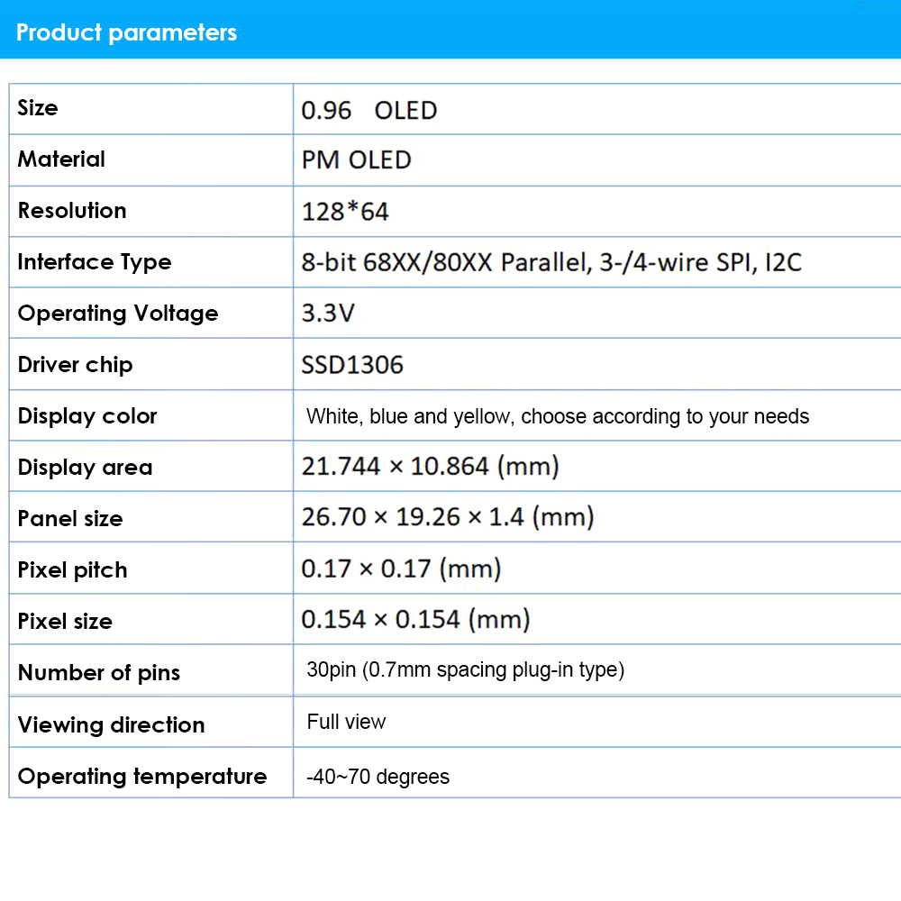Select the "21.744 × 10.864 (mm)" value
The width and height of the screenshot is (901, 901).
coord(431,466)
